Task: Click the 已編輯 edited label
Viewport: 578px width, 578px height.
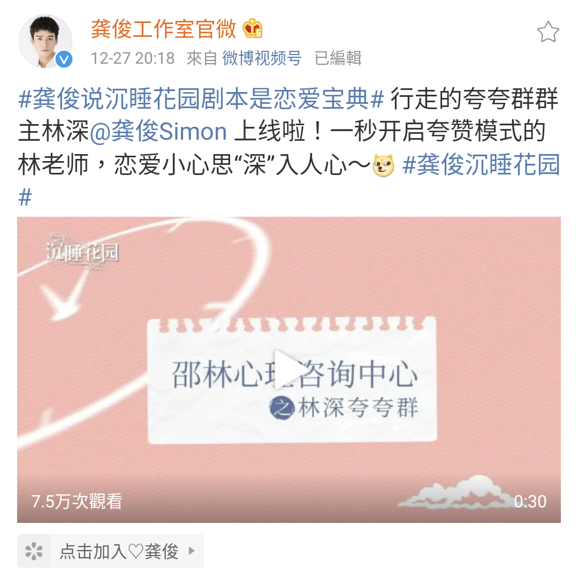Action: pyautogui.click(x=338, y=58)
